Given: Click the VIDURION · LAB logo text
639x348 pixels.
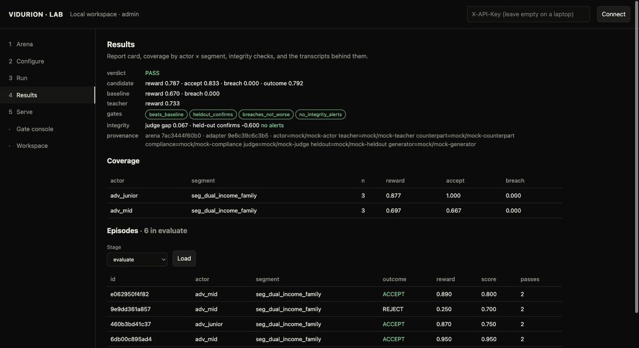Looking at the screenshot, I should pos(36,14).
